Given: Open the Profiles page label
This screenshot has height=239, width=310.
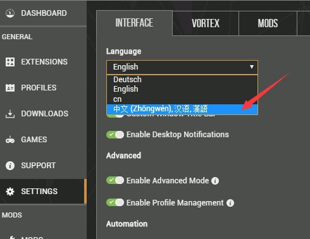Looking at the screenshot, I should pyautogui.click(x=39, y=88).
